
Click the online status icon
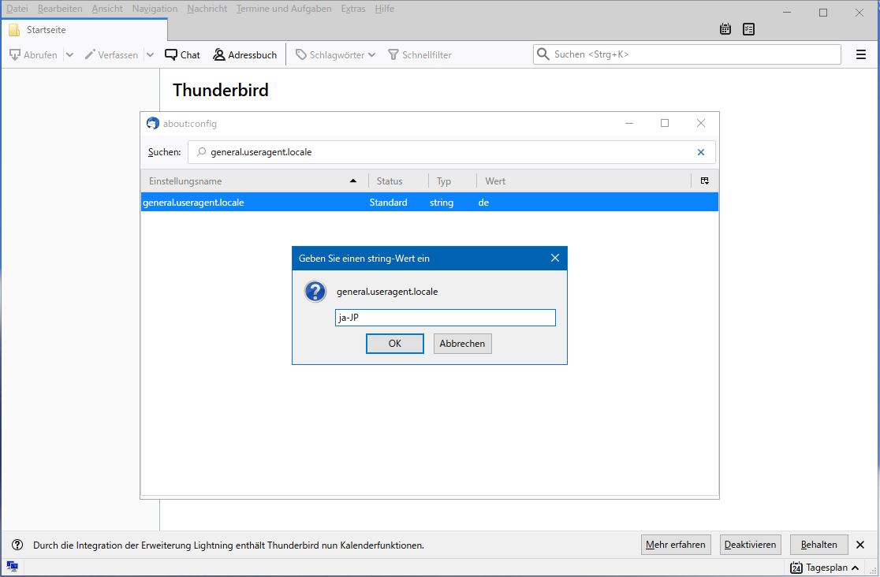click(x=12, y=566)
